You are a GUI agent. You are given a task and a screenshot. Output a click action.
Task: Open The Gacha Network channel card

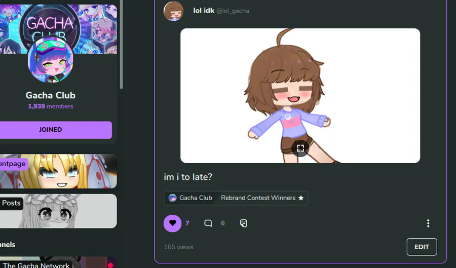[58, 262]
